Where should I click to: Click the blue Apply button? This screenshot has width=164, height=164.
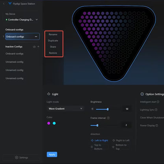tap(52, 155)
